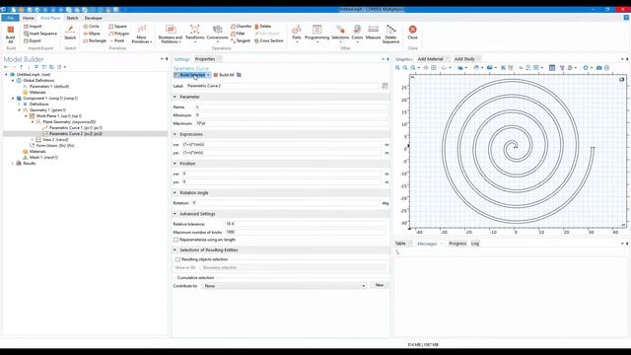This screenshot has height=355, width=631.
Task: Enable Resulting objects selection checkbox
Action: pyautogui.click(x=177, y=259)
